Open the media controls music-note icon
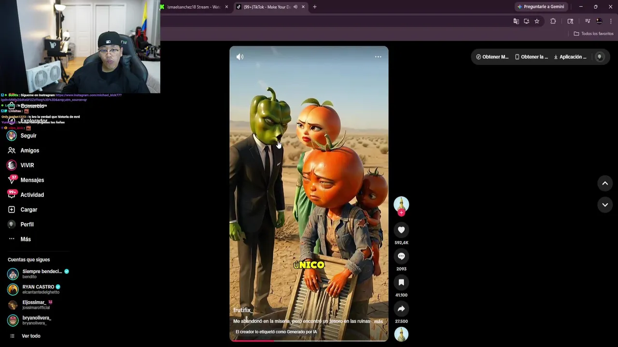618x347 pixels. (x=588, y=21)
